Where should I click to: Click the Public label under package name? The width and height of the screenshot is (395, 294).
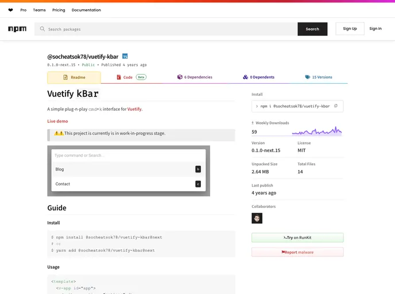(88, 65)
